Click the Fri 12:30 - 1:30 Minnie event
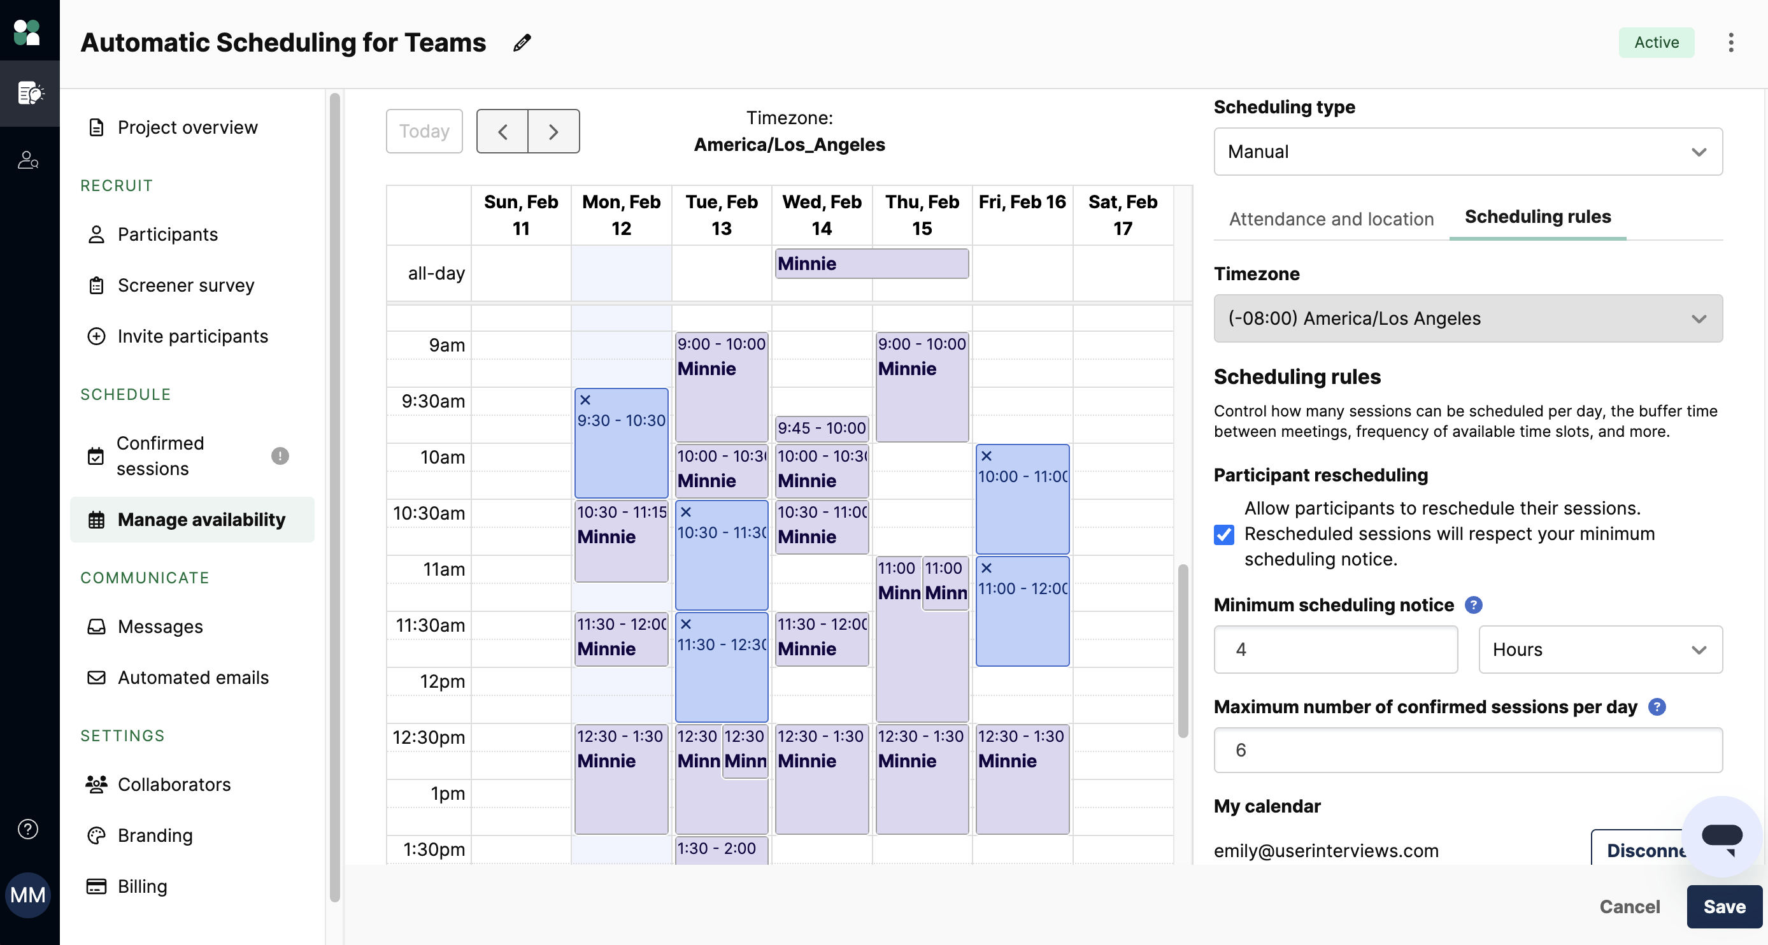The height and width of the screenshot is (945, 1768). tap(1022, 779)
